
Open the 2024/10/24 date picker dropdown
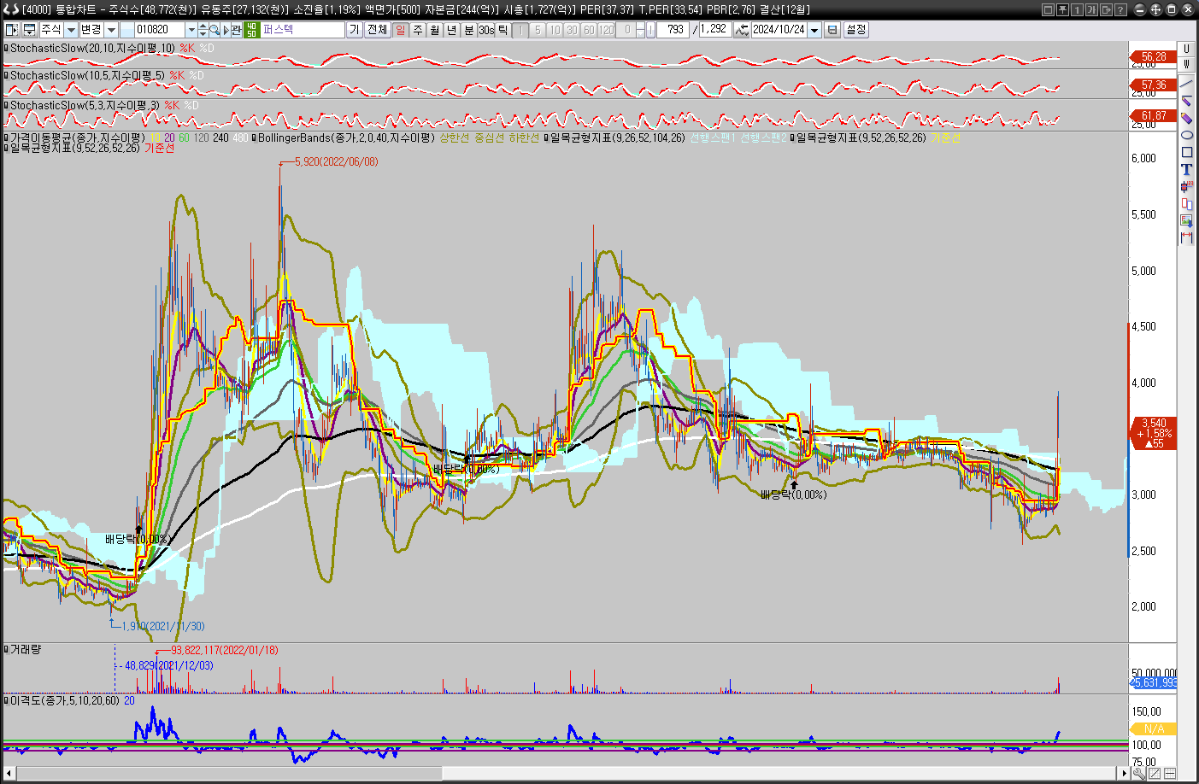[814, 30]
